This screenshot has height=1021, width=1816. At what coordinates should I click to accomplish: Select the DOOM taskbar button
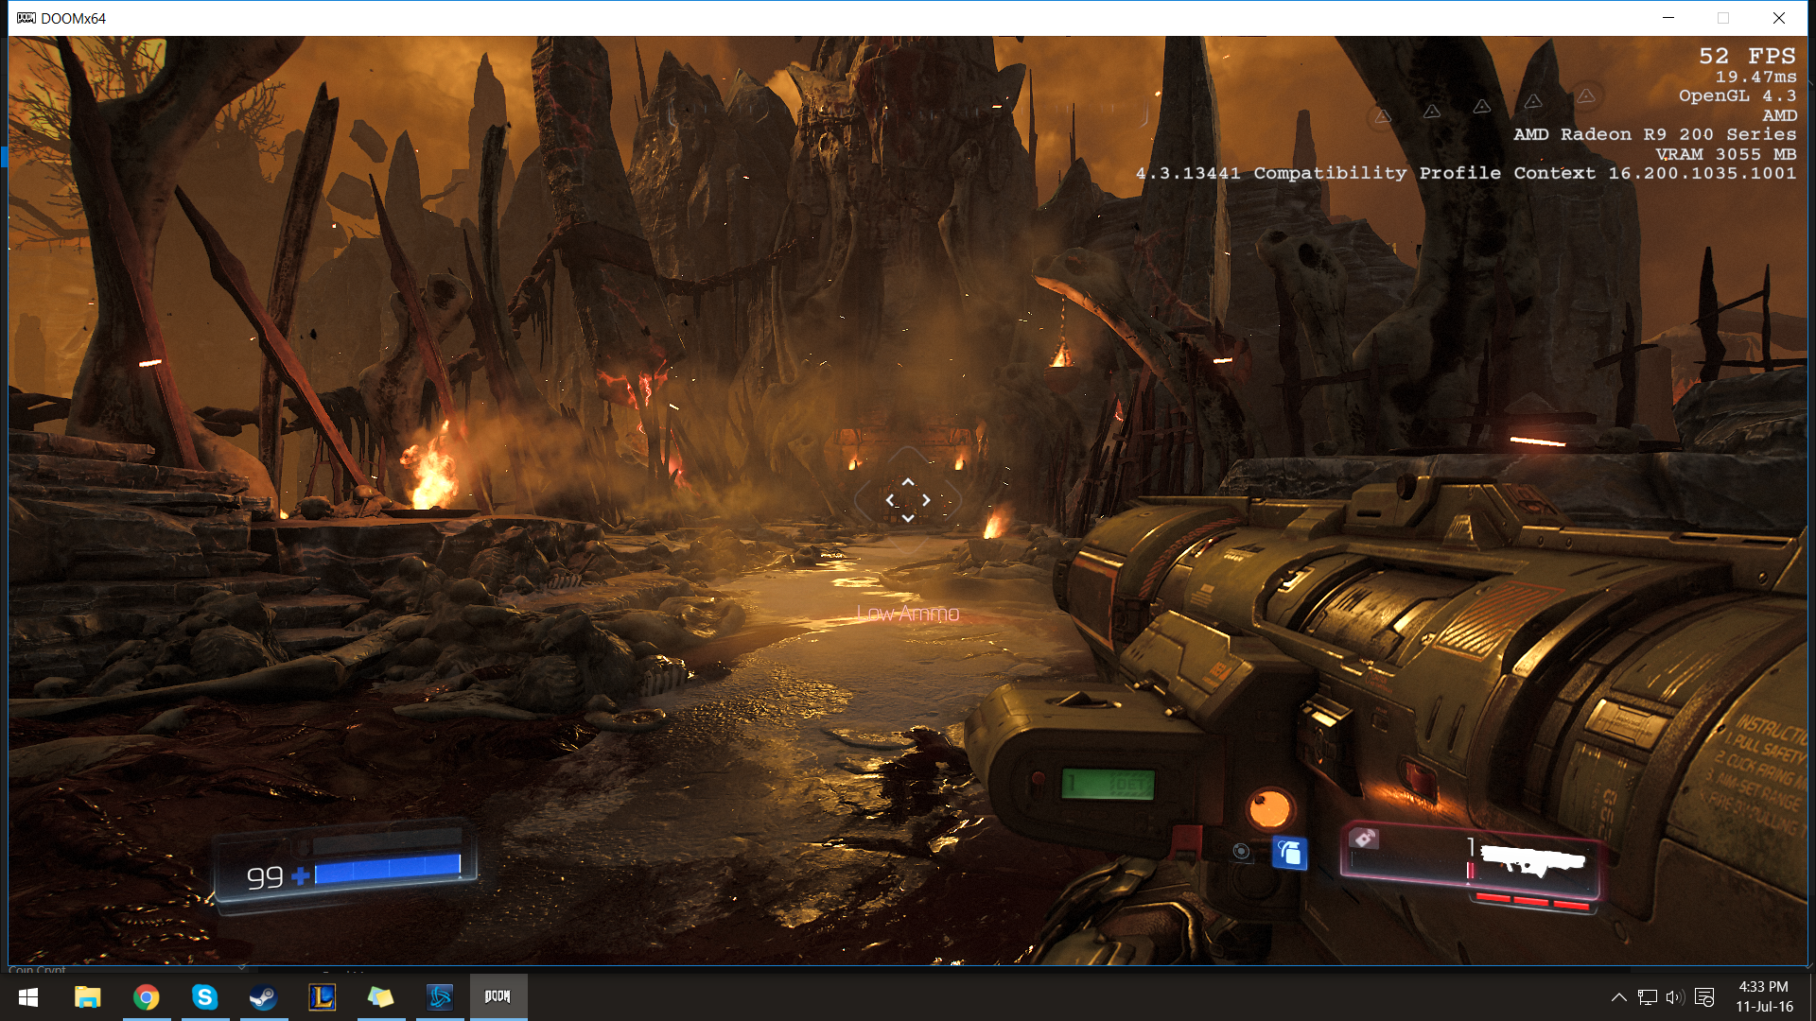coord(498,997)
